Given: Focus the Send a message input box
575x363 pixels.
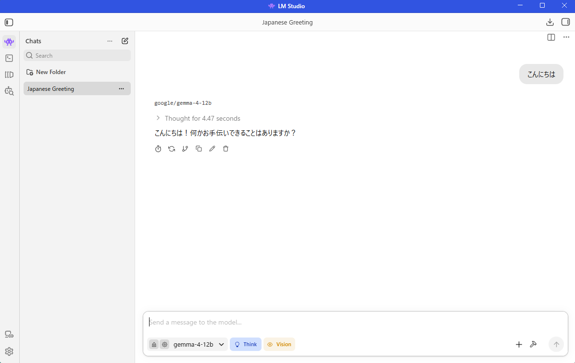Looking at the screenshot, I should coord(355,323).
